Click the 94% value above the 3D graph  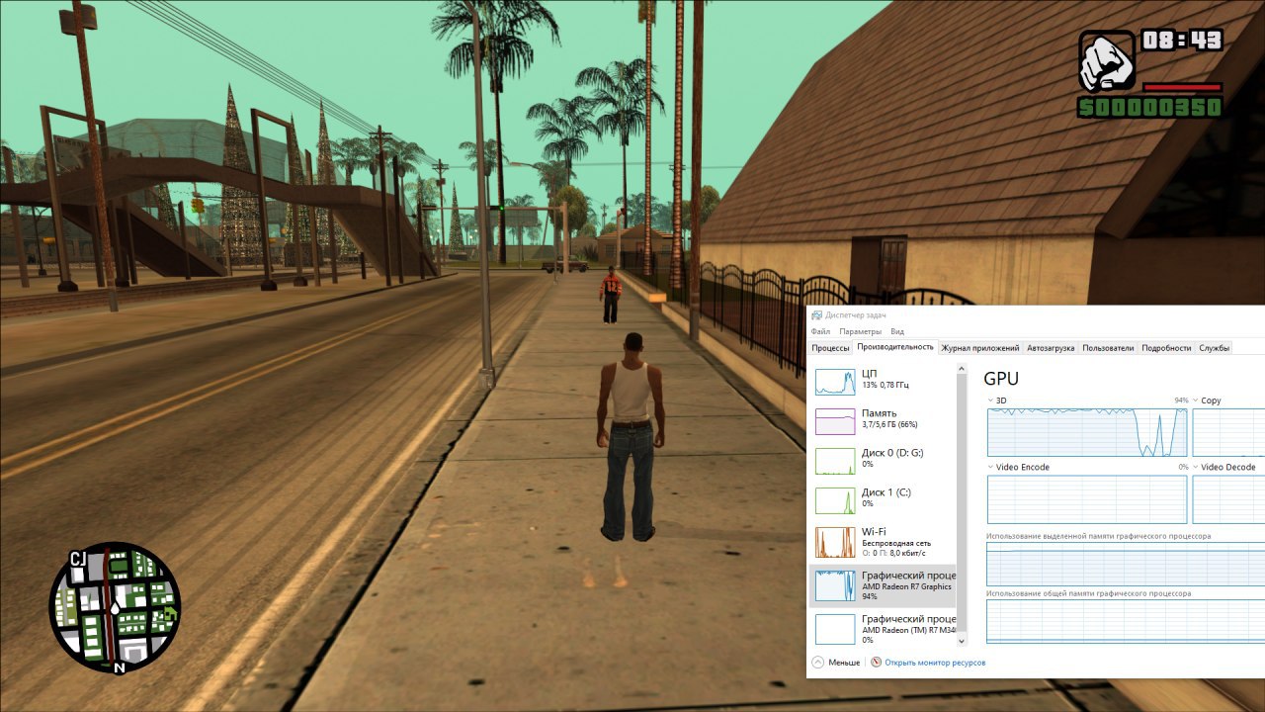(1181, 400)
